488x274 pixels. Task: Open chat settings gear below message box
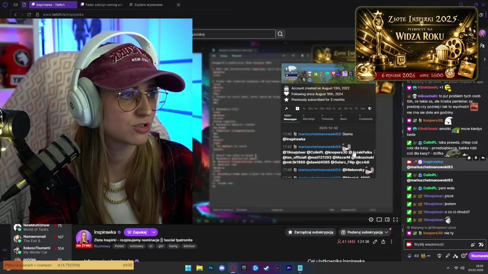(464, 256)
